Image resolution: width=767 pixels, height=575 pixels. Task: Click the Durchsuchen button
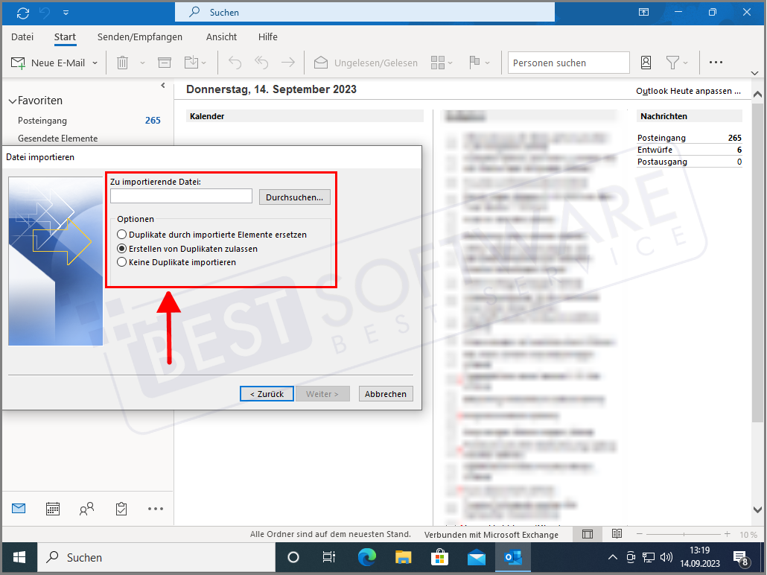(296, 196)
